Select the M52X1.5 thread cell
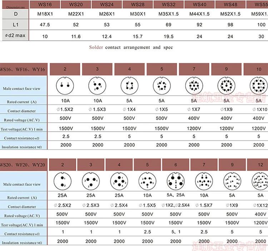The width and height of the screenshot is (268, 251). [x=230, y=14]
